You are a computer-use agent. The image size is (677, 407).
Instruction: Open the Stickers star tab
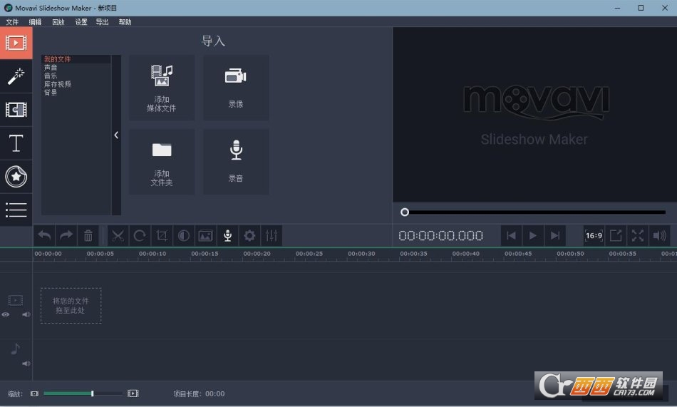coord(16,176)
